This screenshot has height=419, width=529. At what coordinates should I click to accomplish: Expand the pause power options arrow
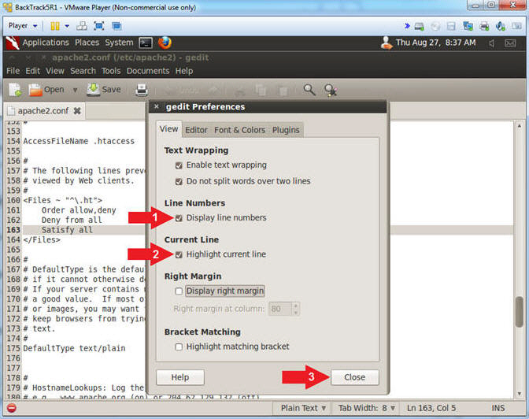tap(67, 26)
